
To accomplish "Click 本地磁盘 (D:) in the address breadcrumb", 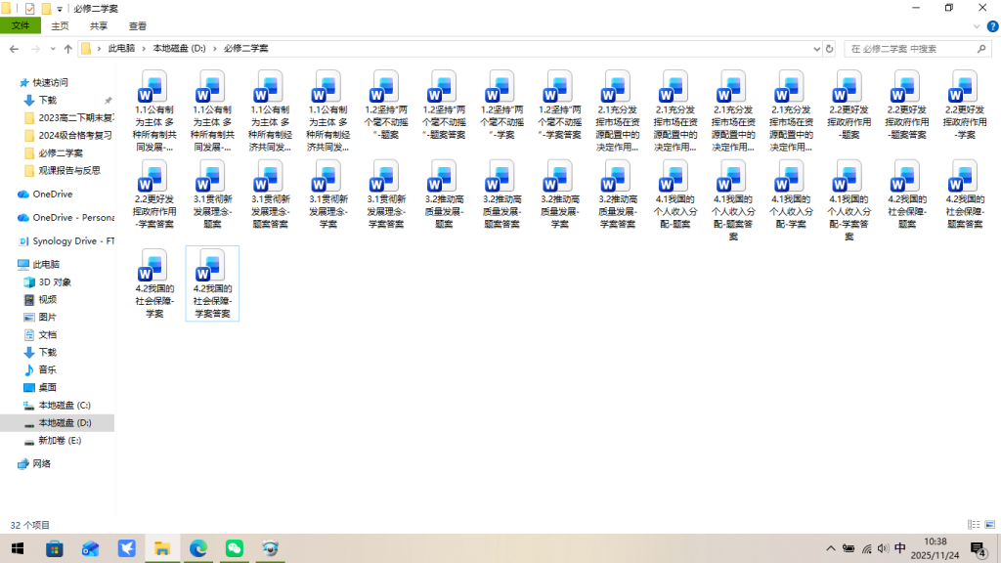I will tap(179, 48).
